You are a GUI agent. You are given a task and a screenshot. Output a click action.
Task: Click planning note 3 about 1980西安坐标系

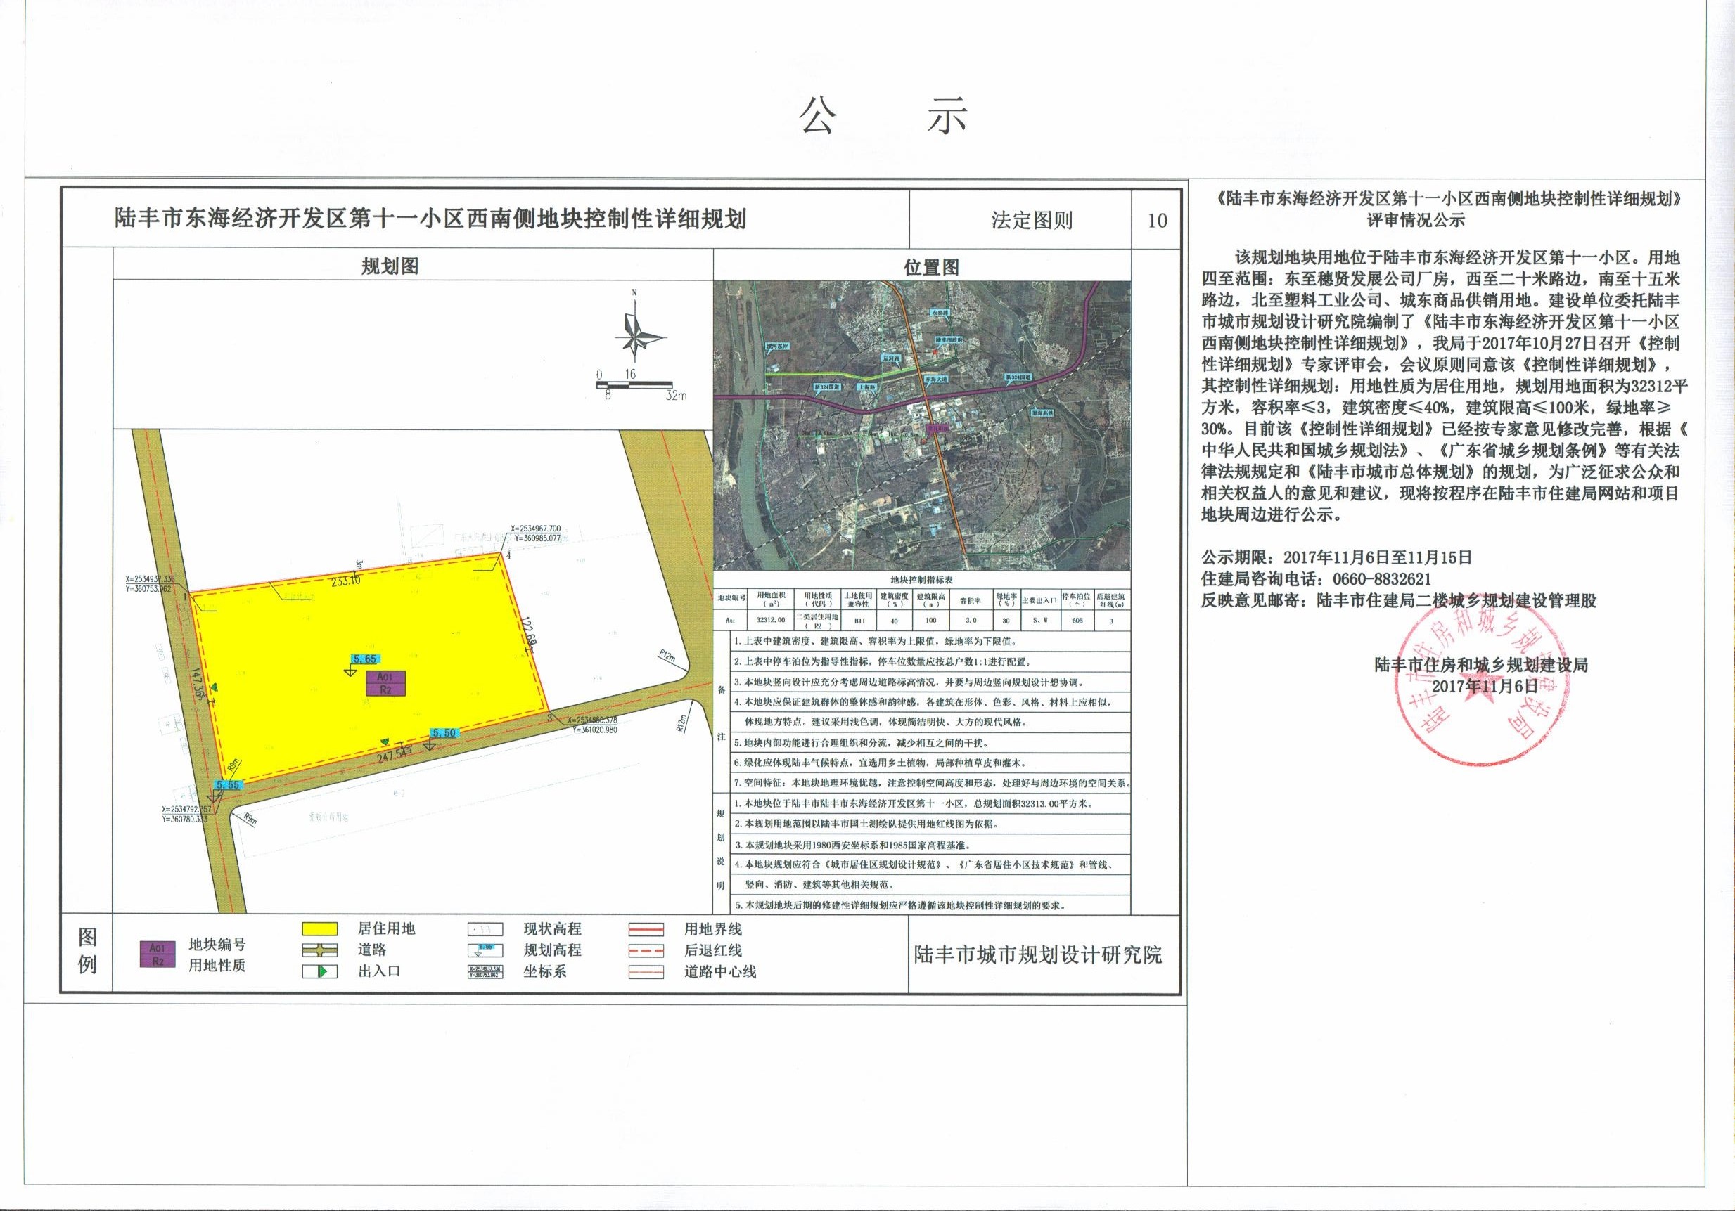point(852,845)
